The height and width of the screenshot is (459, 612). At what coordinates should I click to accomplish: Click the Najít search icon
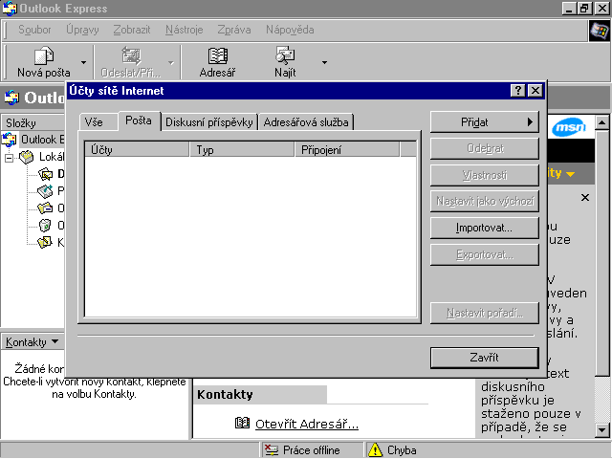pos(285,55)
